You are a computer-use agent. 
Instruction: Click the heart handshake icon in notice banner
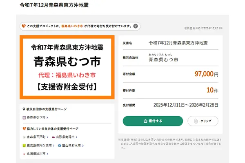pos(23,26)
